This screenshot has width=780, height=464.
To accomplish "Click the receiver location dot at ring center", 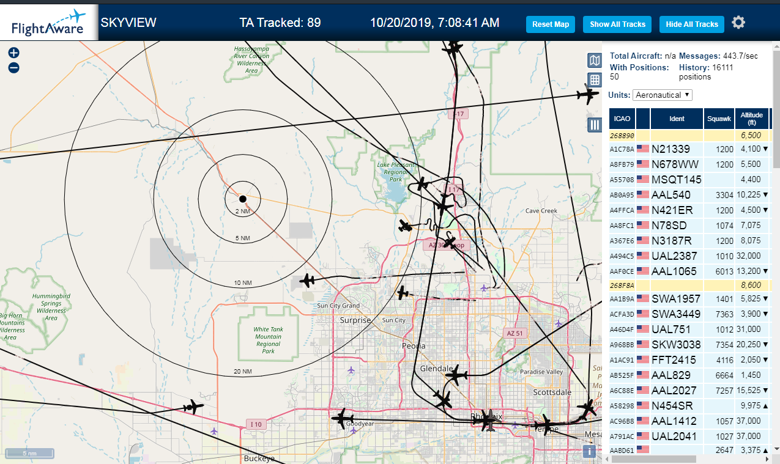I will 242,199.
